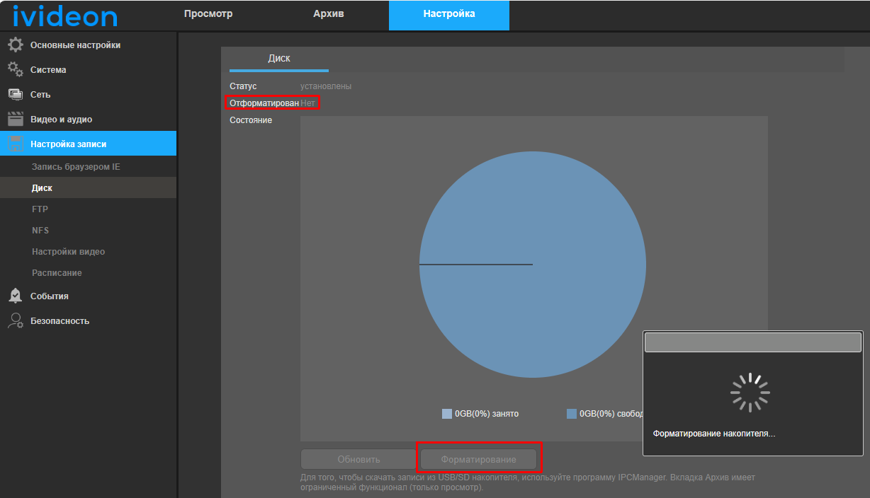The height and width of the screenshot is (498, 870).
Task: Click the monitors icon beside Сеть
Action: tap(16, 94)
